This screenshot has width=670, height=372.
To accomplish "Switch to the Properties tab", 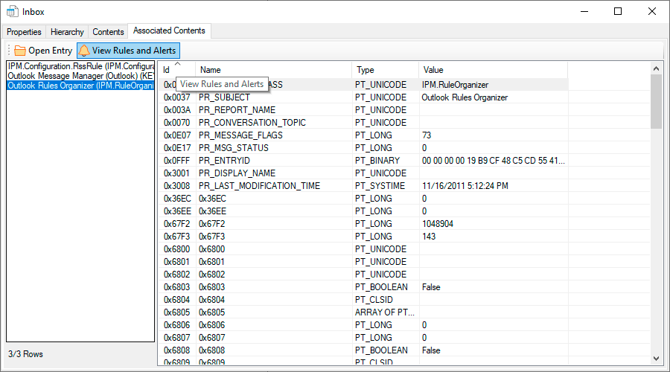I will (x=24, y=32).
